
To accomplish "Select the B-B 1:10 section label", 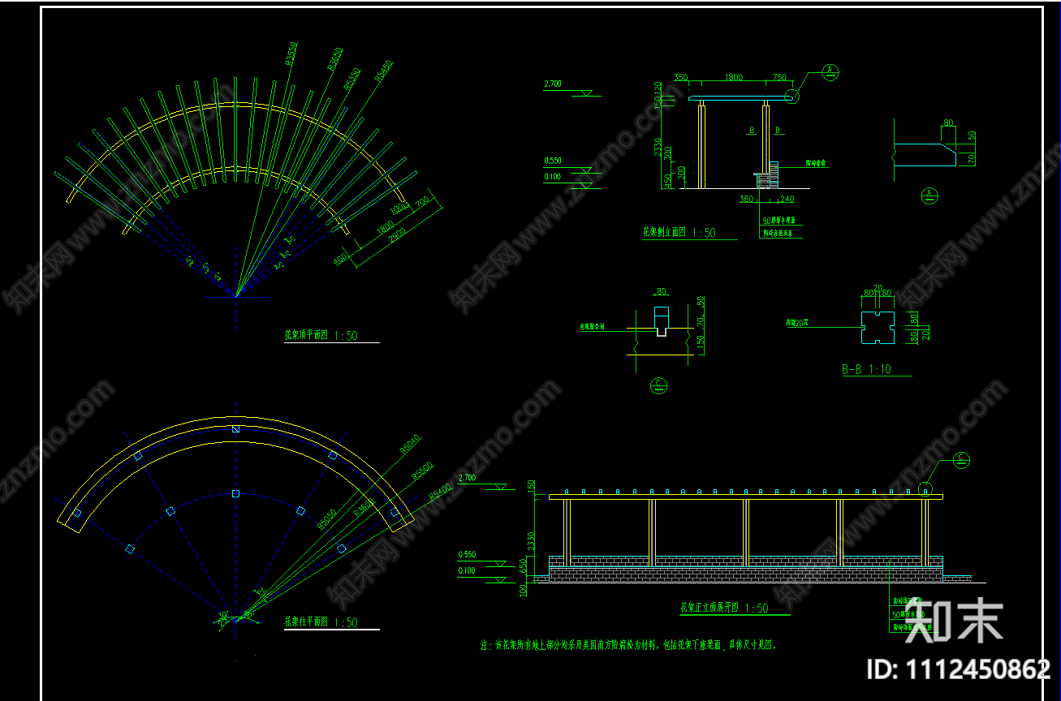I will pyautogui.click(x=866, y=369).
